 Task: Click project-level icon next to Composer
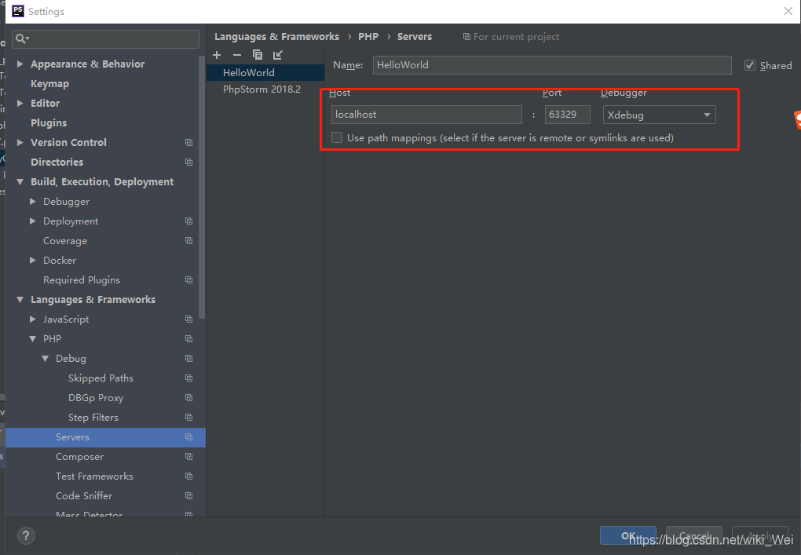[189, 456]
